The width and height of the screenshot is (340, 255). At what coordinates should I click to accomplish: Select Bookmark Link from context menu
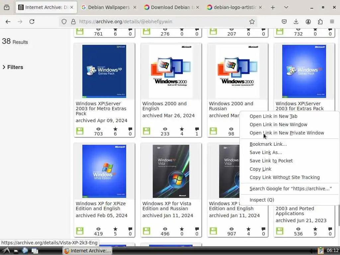coord(290,144)
